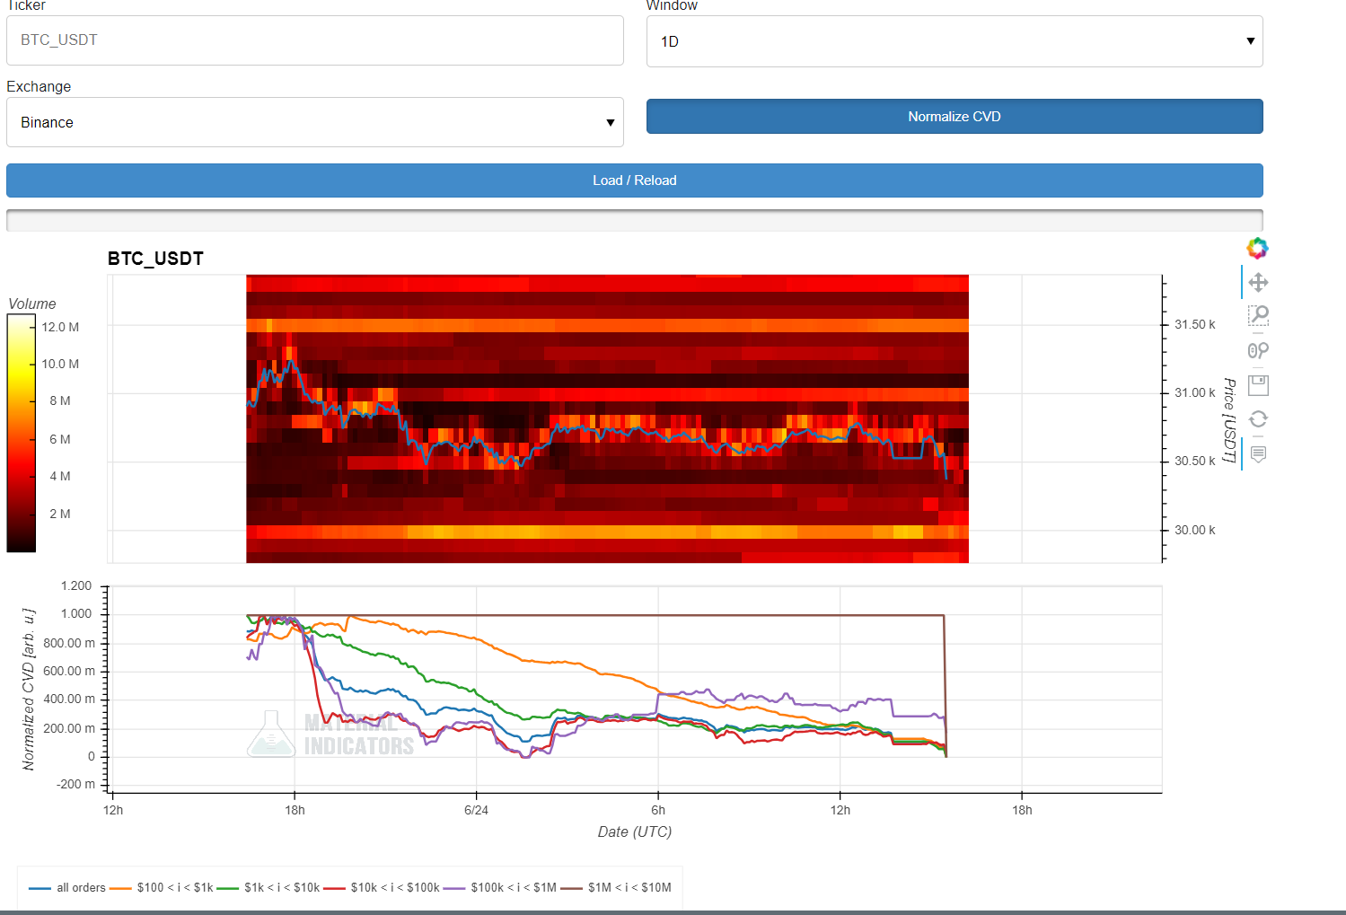Click the 6/24 date tick label
The image size is (1346, 915).
tap(476, 810)
